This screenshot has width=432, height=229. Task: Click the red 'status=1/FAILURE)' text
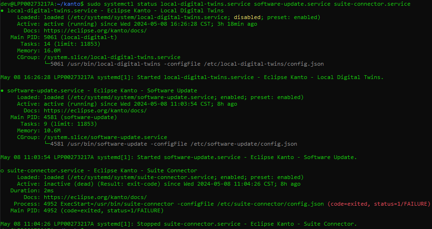coord(402,204)
